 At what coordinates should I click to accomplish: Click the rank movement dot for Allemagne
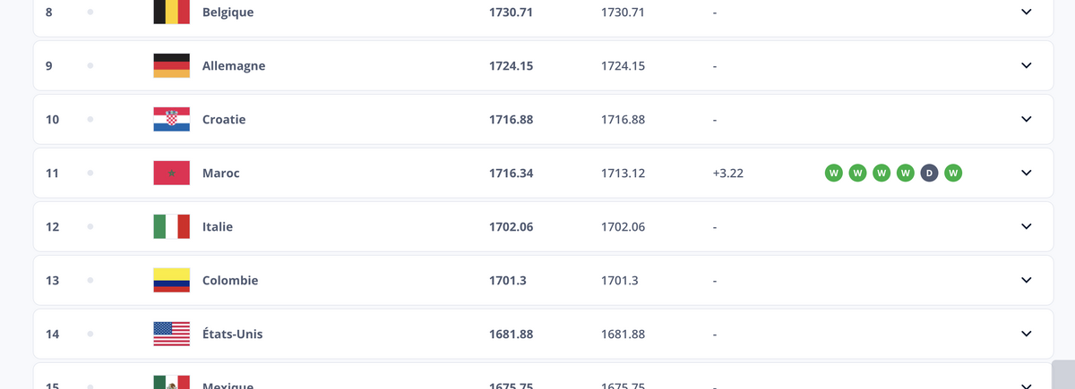[90, 65]
